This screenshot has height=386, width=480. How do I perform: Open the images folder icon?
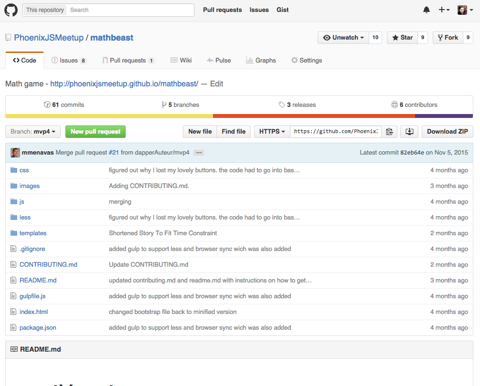14,186
